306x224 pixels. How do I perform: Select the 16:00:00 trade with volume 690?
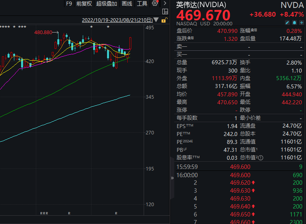pos(239,175)
